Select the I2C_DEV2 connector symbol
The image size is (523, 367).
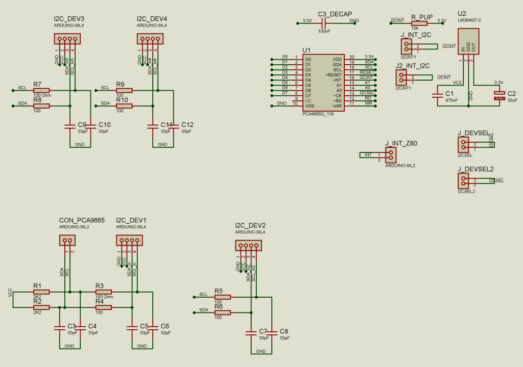coord(247,246)
